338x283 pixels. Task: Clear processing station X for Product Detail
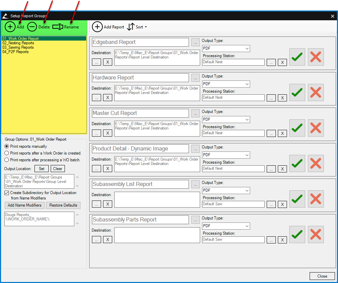(282, 169)
